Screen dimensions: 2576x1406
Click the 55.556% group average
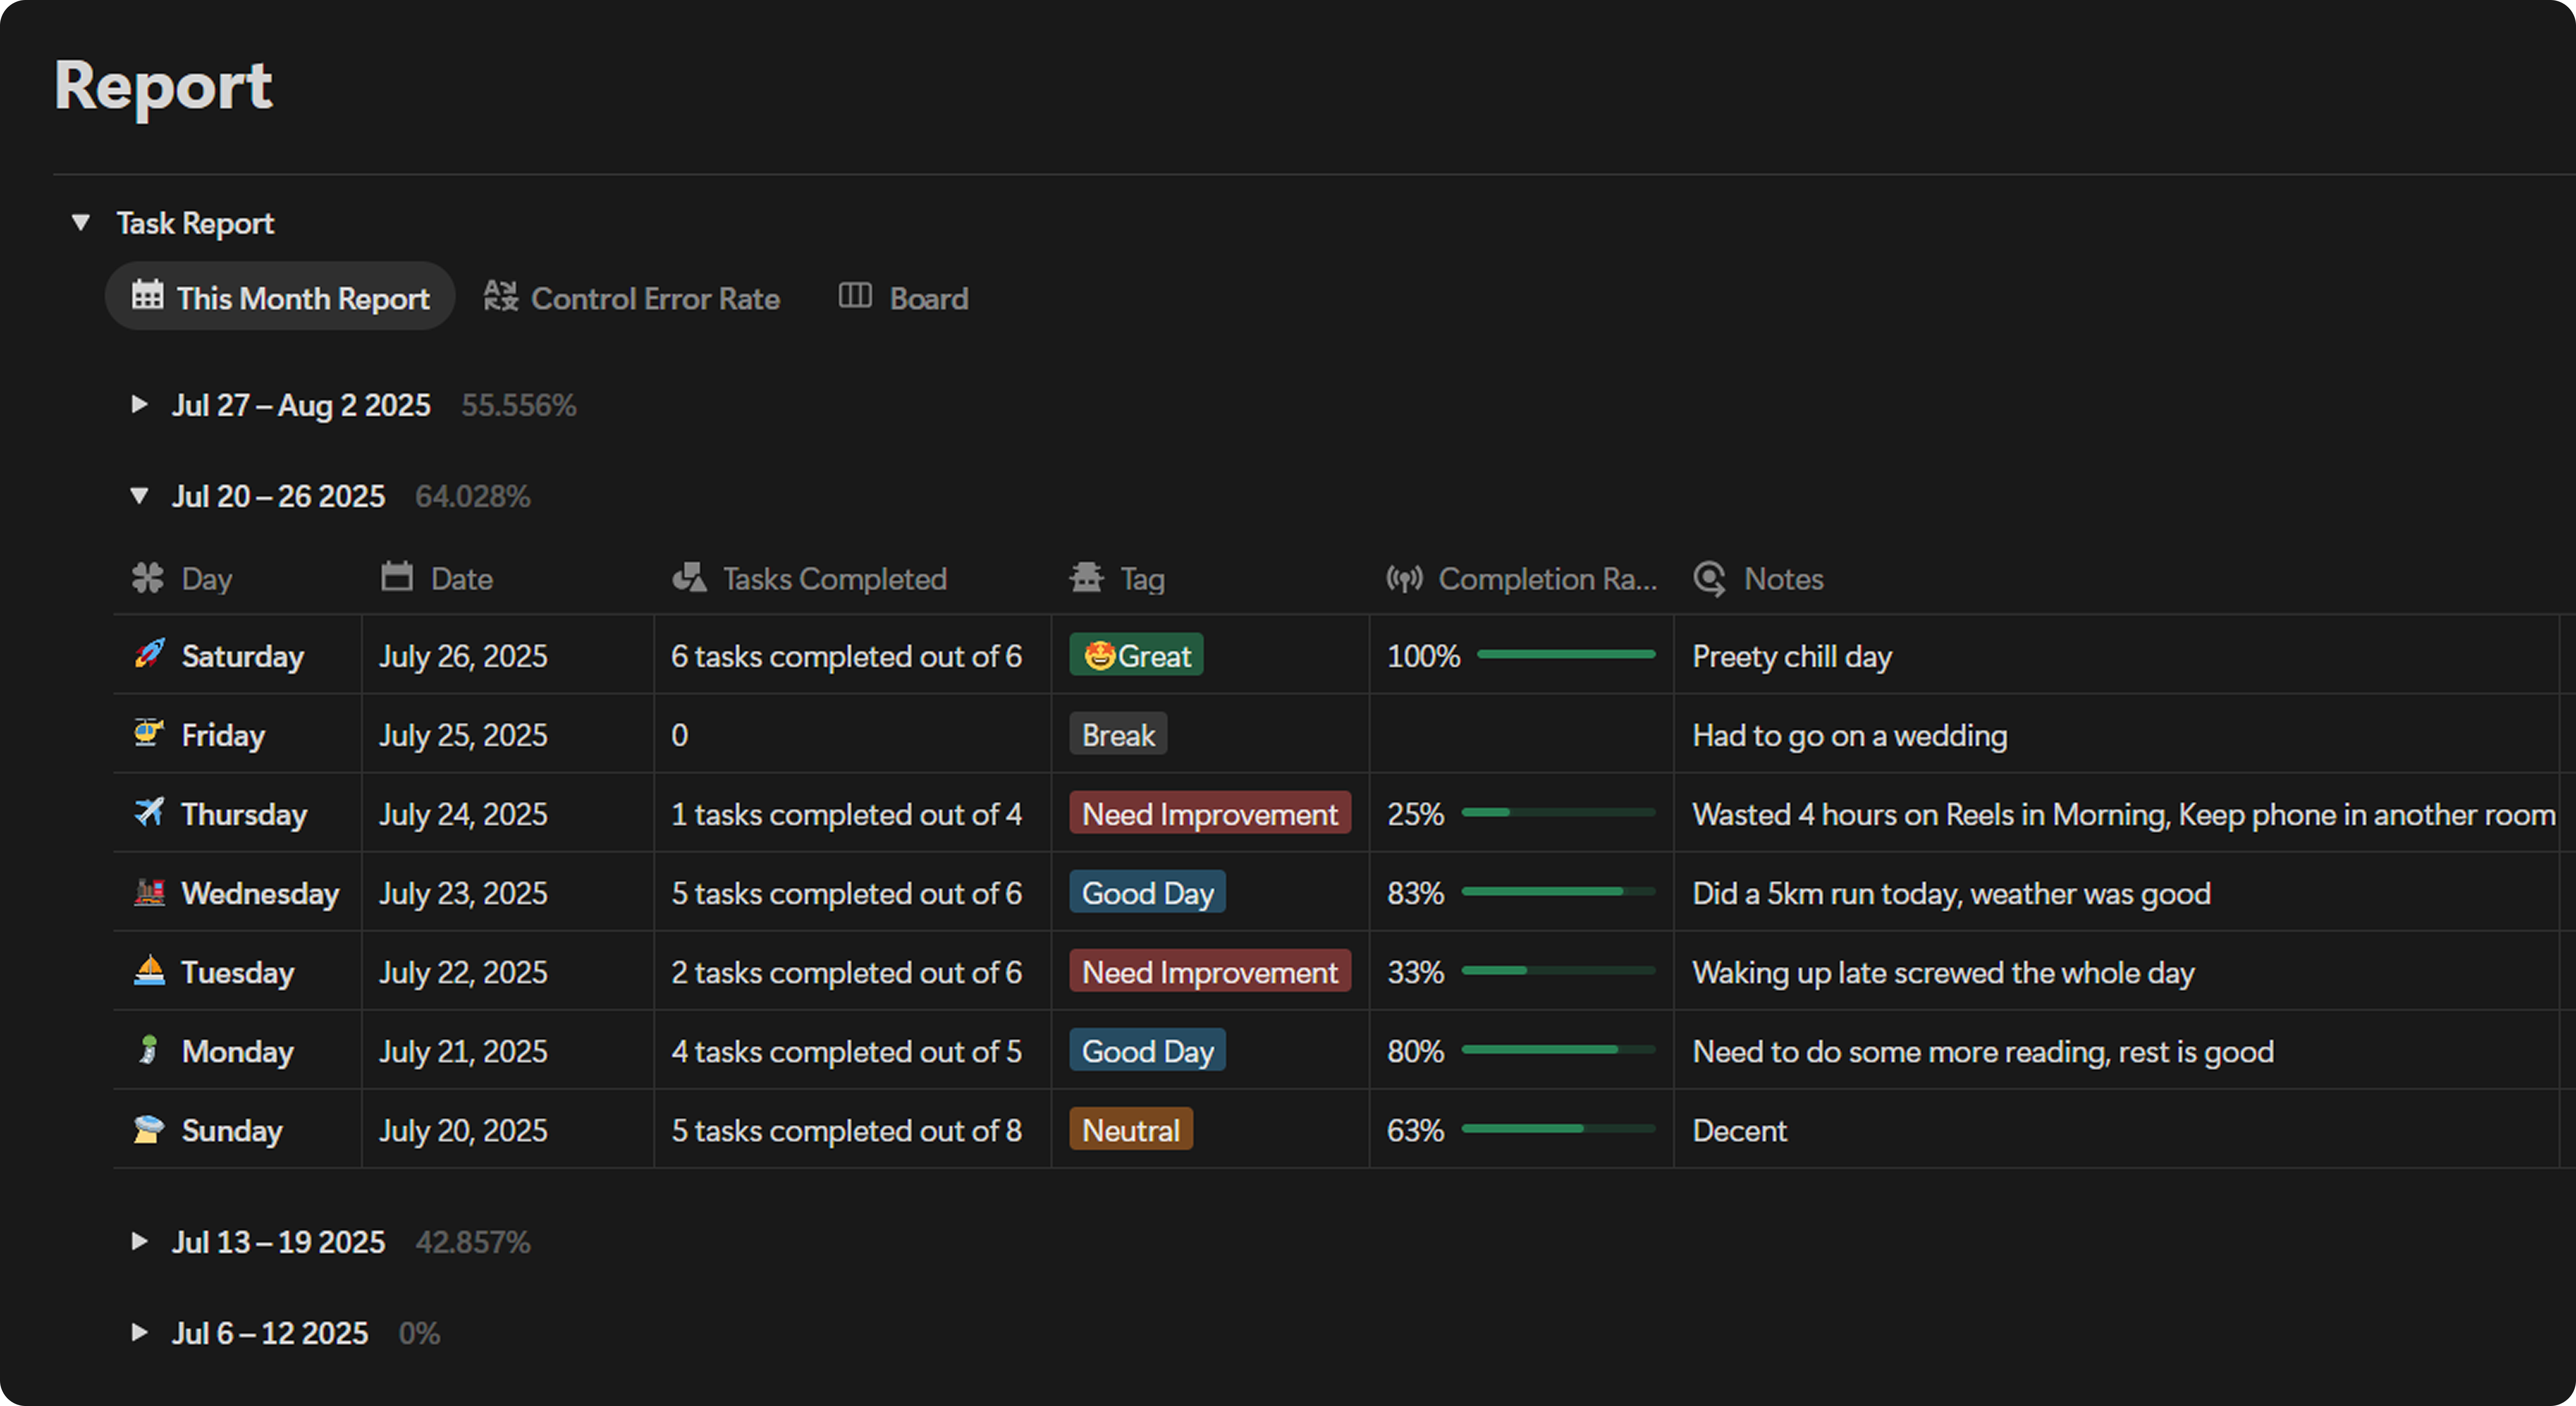point(519,405)
